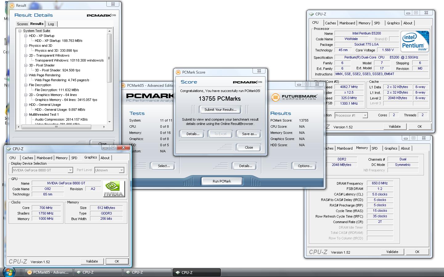Click Validate in graphics CPU-Z window

click(92, 261)
